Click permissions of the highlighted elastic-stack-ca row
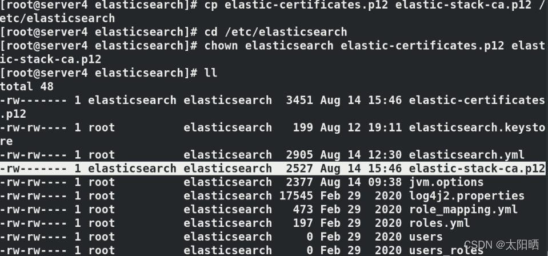Screen dimensions: 548x256 pyautogui.click(x=34, y=168)
